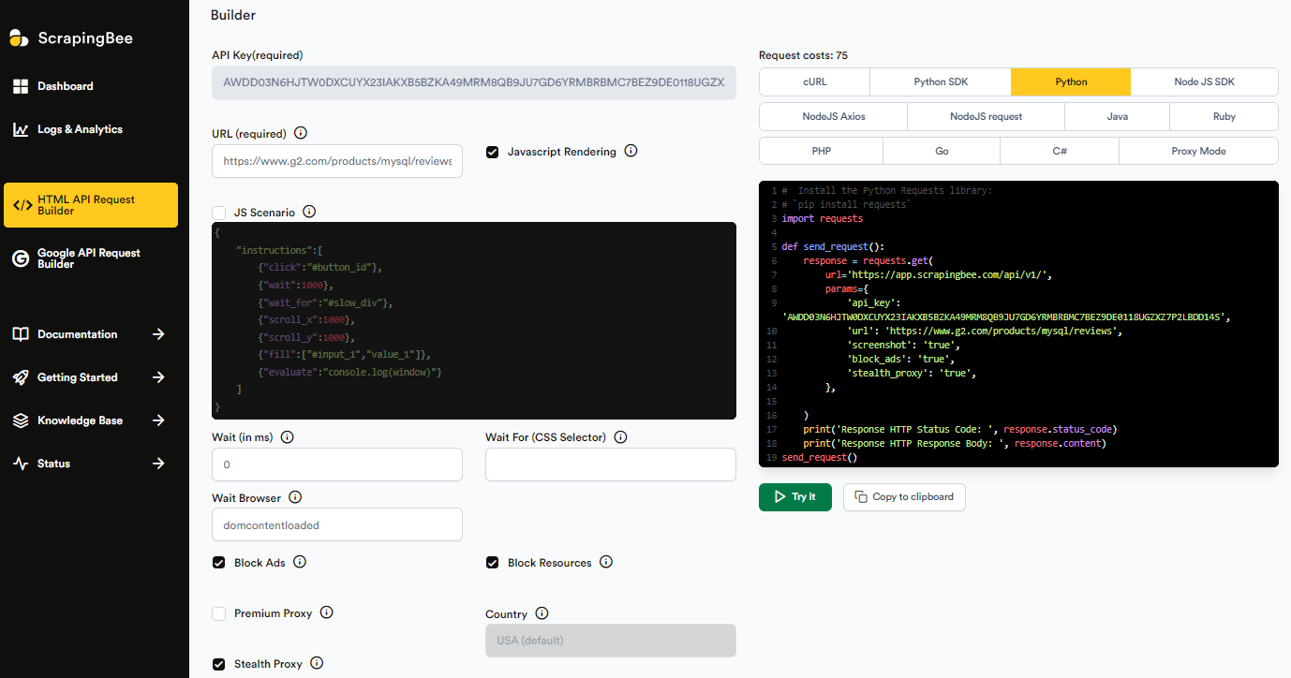Screen dimensions: 1291x678
Task: Click the JS Scenario info icon
Action: pyautogui.click(x=309, y=212)
